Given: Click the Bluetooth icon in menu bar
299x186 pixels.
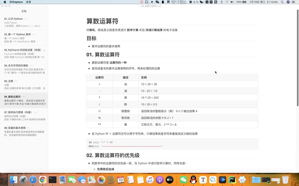Looking at the screenshot, I should click(221, 2).
